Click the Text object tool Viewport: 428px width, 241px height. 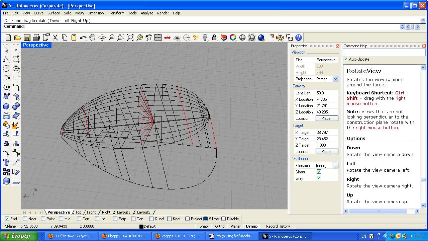[x=6, y=163]
